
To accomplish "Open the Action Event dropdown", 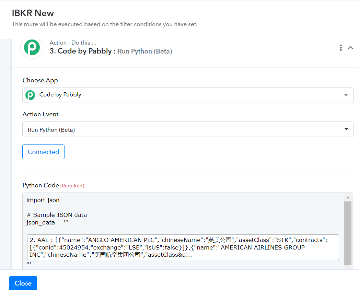I will (188, 129).
